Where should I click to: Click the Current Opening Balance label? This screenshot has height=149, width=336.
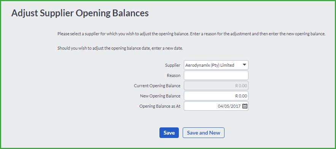coord(157,86)
